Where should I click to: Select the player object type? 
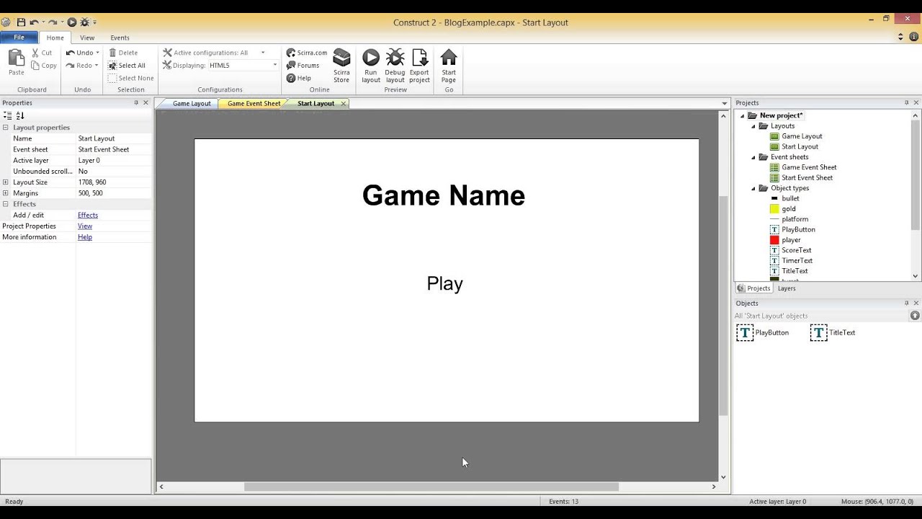(x=785, y=240)
